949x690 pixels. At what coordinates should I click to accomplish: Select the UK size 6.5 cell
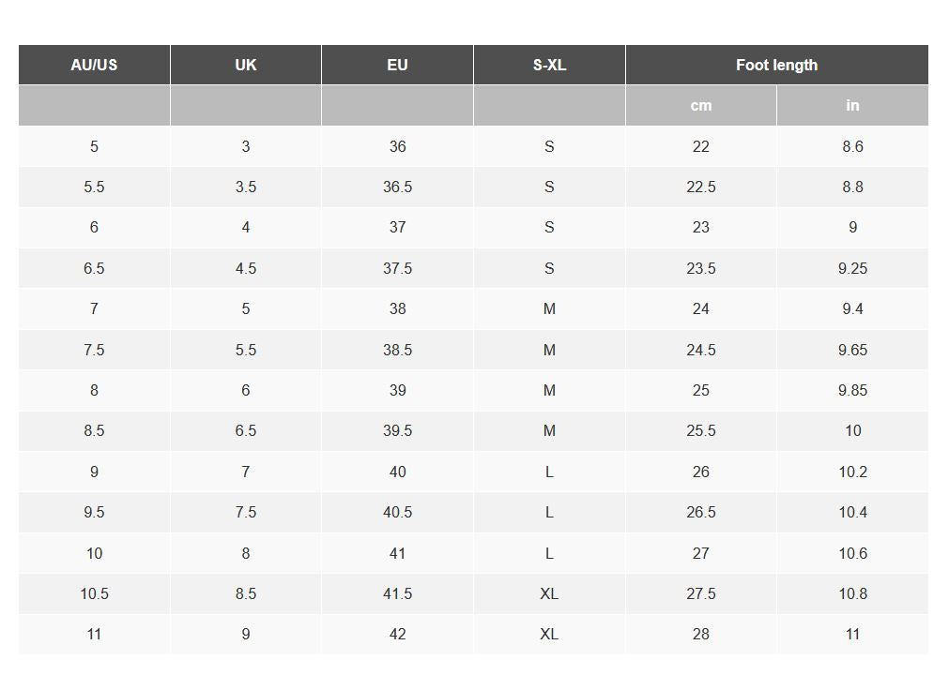click(246, 430)
